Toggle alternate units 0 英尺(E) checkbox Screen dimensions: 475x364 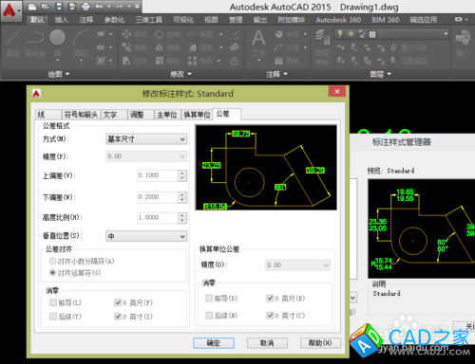(270, 298)
